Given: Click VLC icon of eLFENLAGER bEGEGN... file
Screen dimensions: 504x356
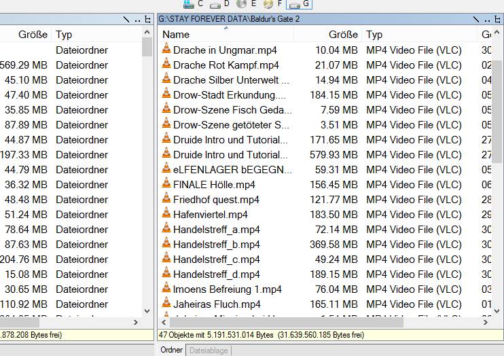Looking at the screenshot, I should pos(166,168).
